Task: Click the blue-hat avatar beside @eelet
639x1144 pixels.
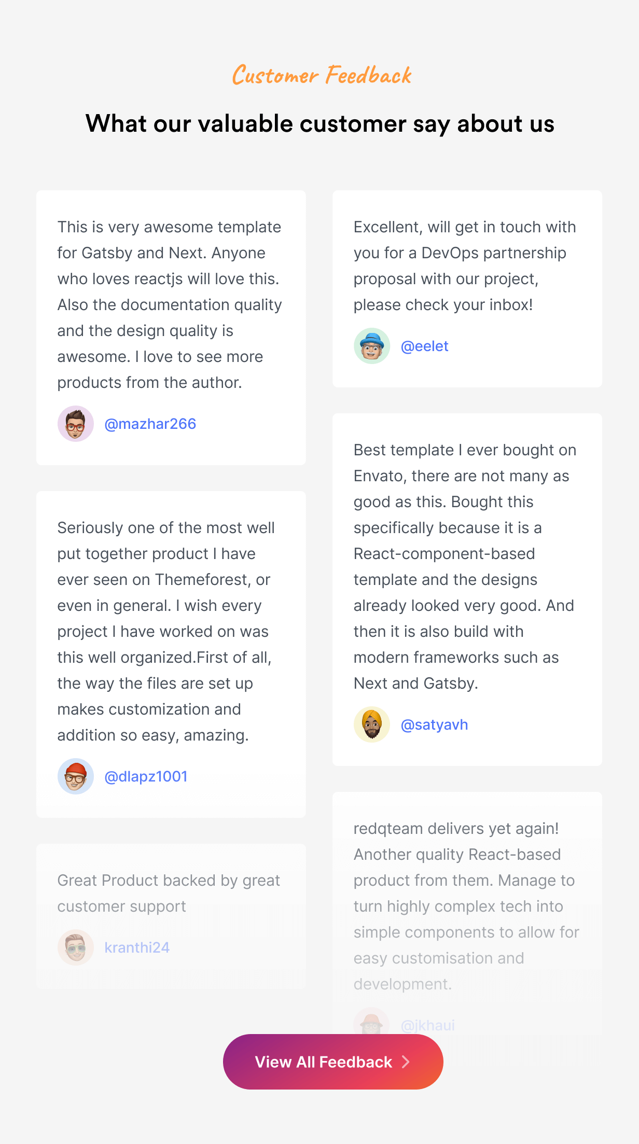Action: [372, 346]
